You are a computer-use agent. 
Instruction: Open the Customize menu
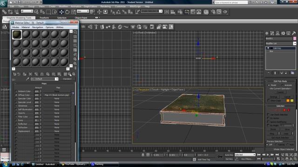(x=120, y=6)
